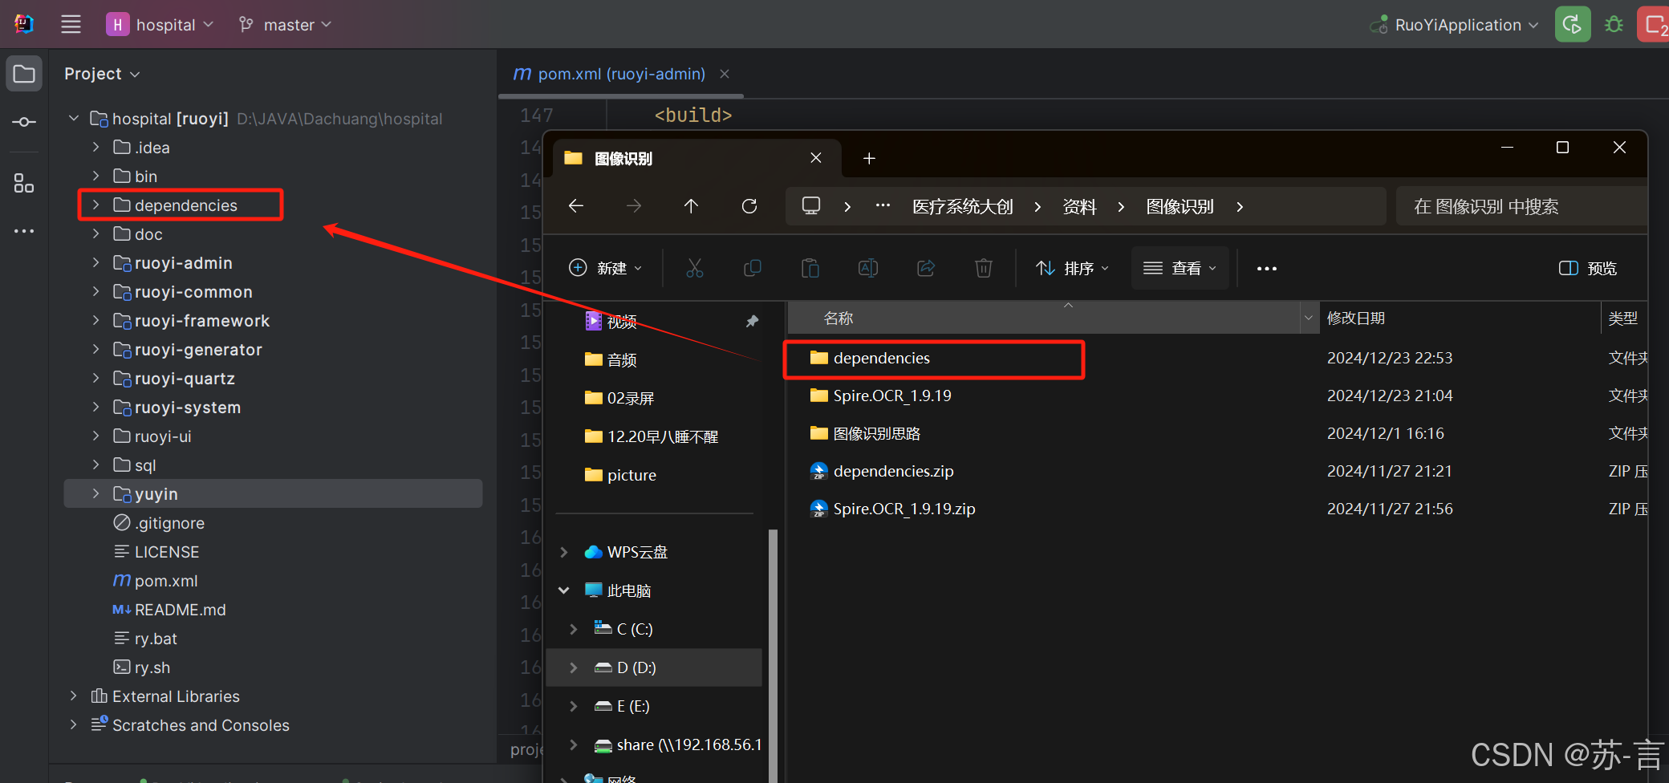Select Scratches and Consoles
The height and width of the screenshot is (783, 1669).
[201, 725]
